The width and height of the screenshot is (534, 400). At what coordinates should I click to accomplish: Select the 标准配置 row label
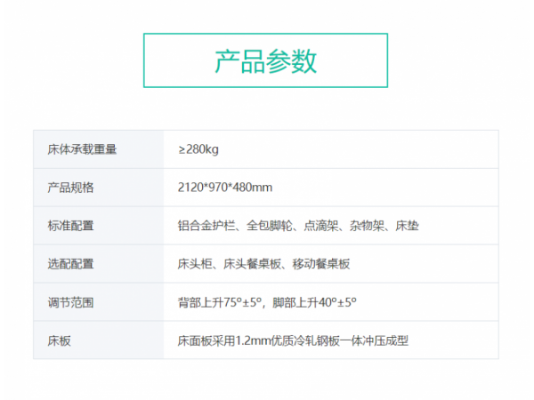click(70, 226)
